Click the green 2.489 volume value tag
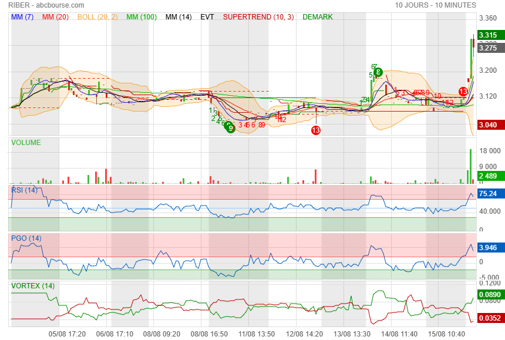 tap(487, 176)
